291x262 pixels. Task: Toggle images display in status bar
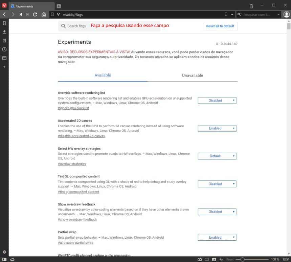pyautogui.click(x=214, y=259)
